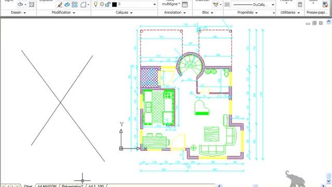Click the vertical scrollbar down arrow
Screen dimensions: 332x187
pyautogui.click(x=328, y=181)
